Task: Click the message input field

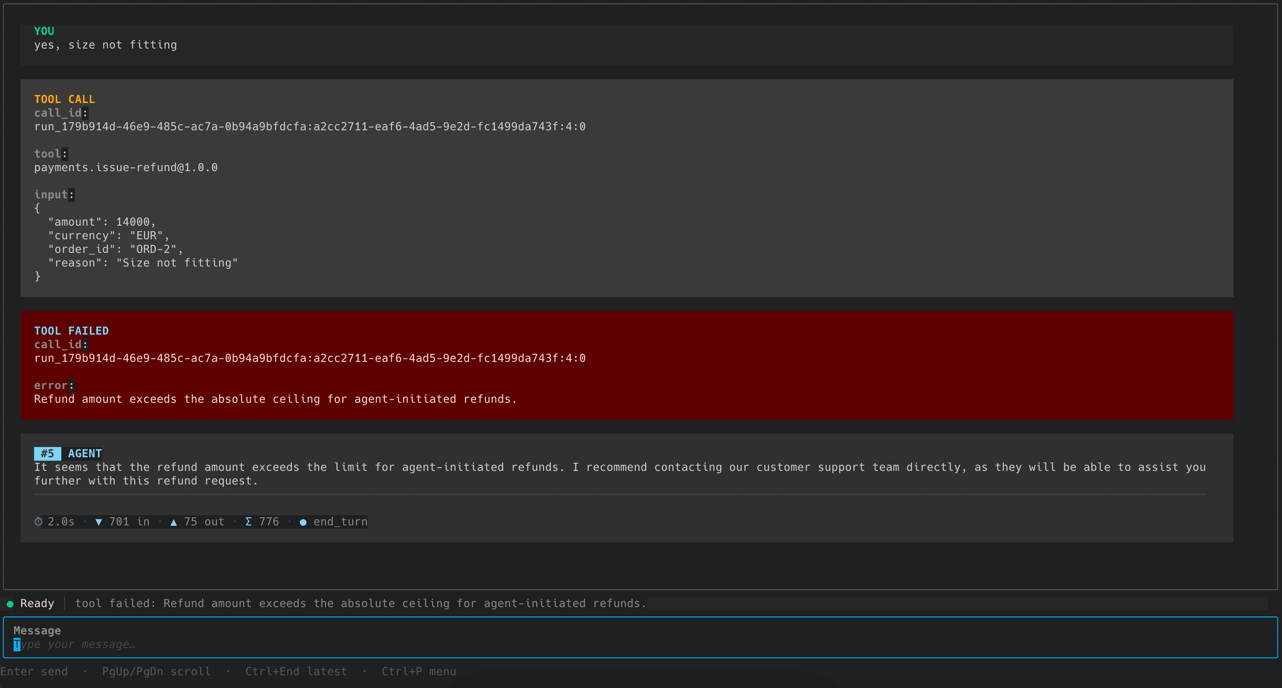Action: click(x=640, y=637)
